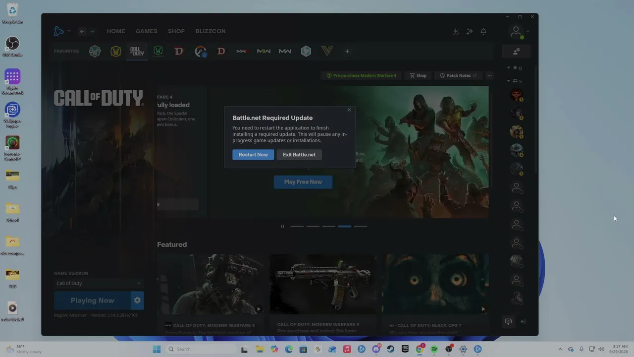Collapse the favorites friends group
The height and width of the screenshot is (357, 634).
[x=508, y=67]
